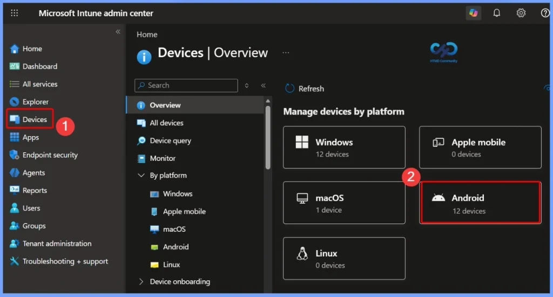Click the Reports icon in sidebar
Image resolution: width=553 pixels, height=297 pixels.
[14, 190]
